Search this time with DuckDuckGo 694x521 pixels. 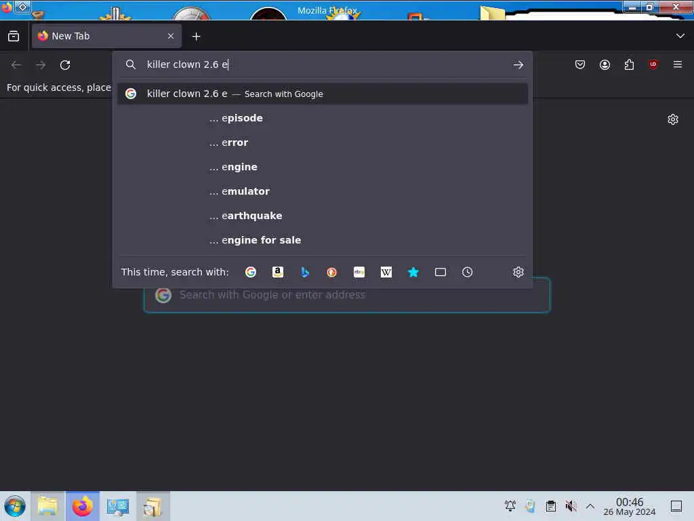coord(331,272)
